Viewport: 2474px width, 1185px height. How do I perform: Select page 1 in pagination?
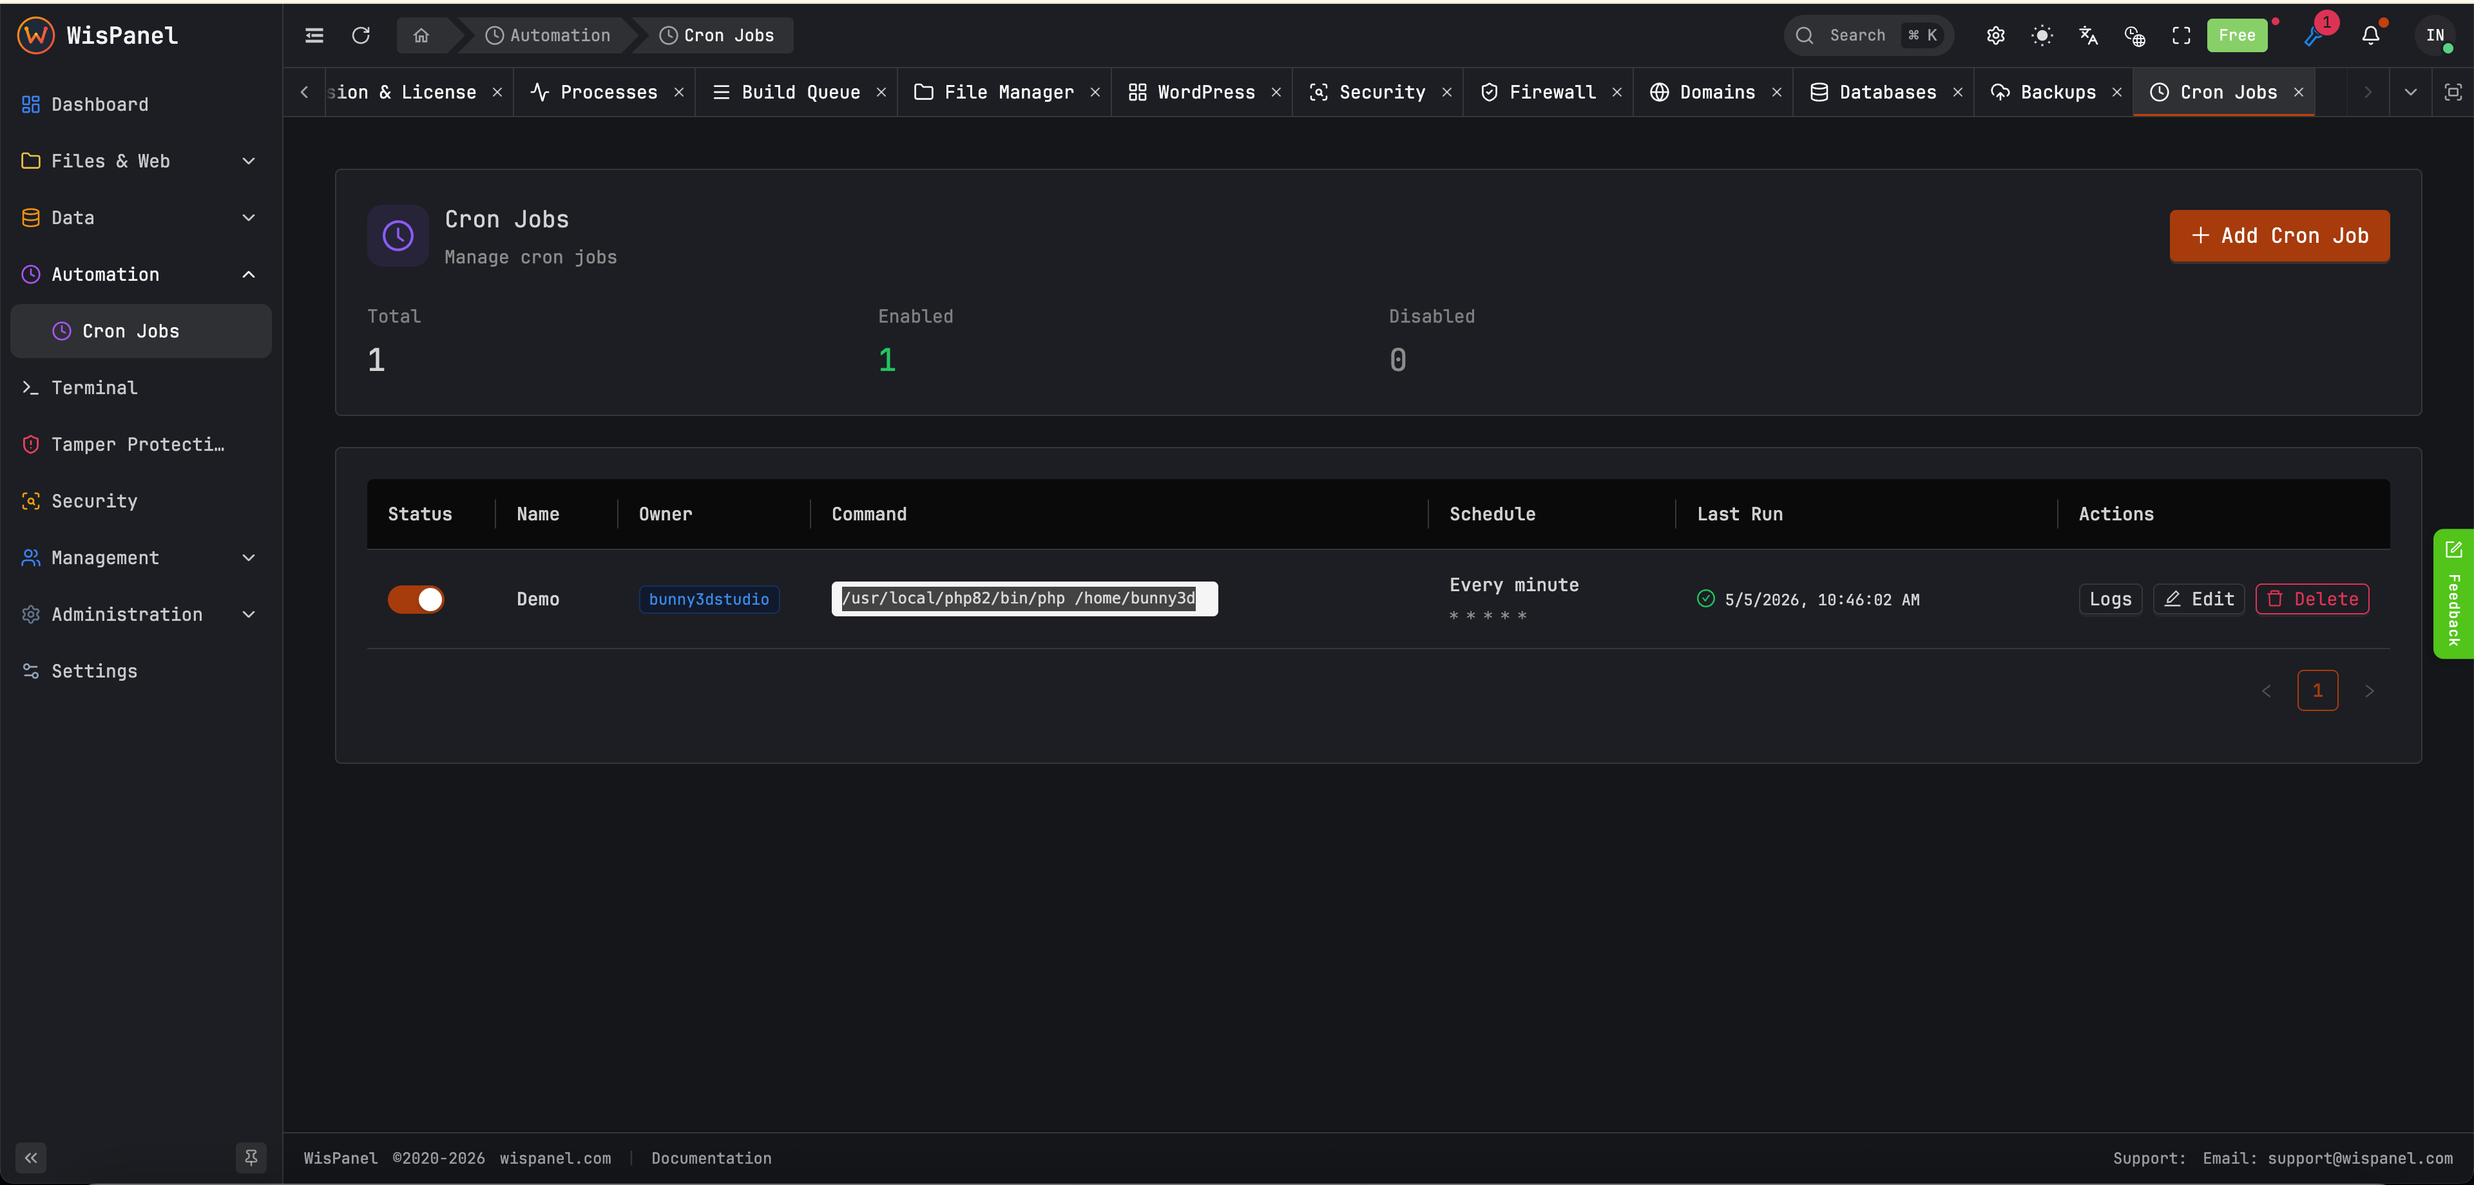(2317, 690)
